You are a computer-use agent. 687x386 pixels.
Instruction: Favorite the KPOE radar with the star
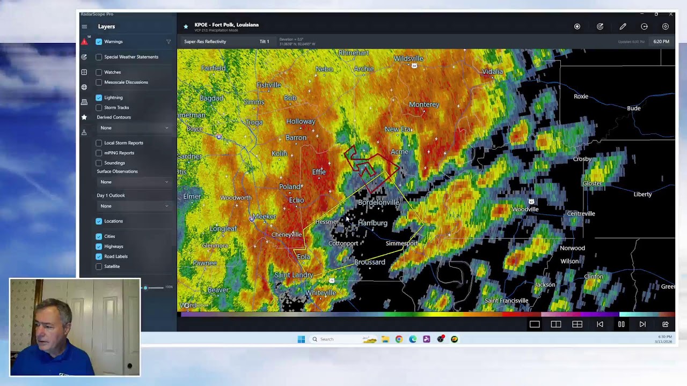pos(186,26)
